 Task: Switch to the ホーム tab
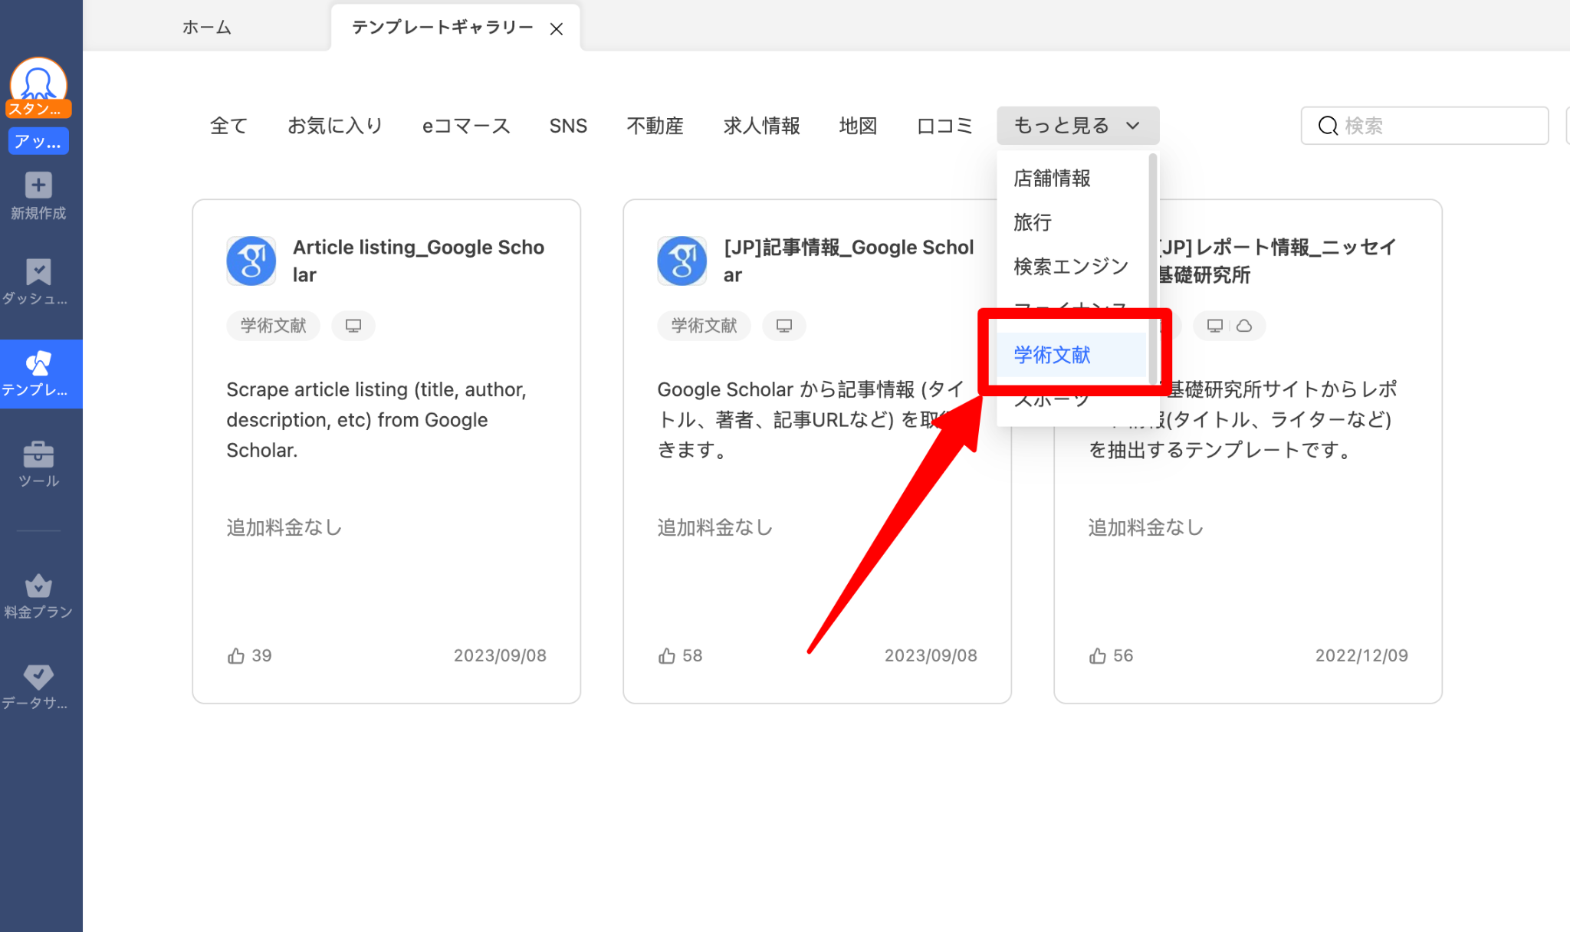click(207, 28)
